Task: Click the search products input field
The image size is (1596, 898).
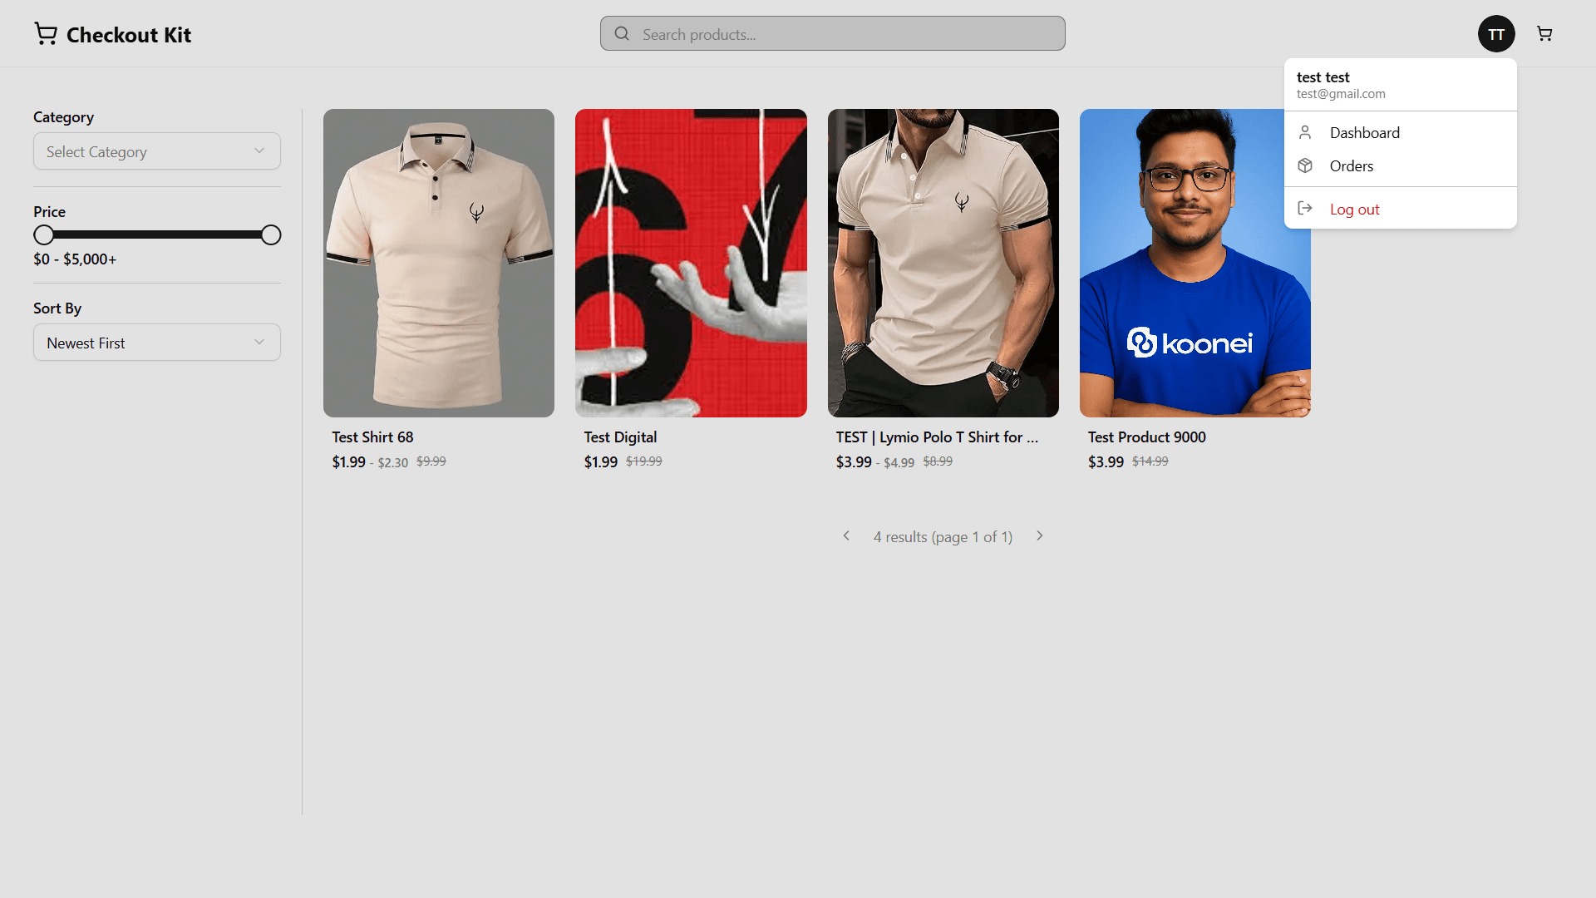Action: coord(831,33)
